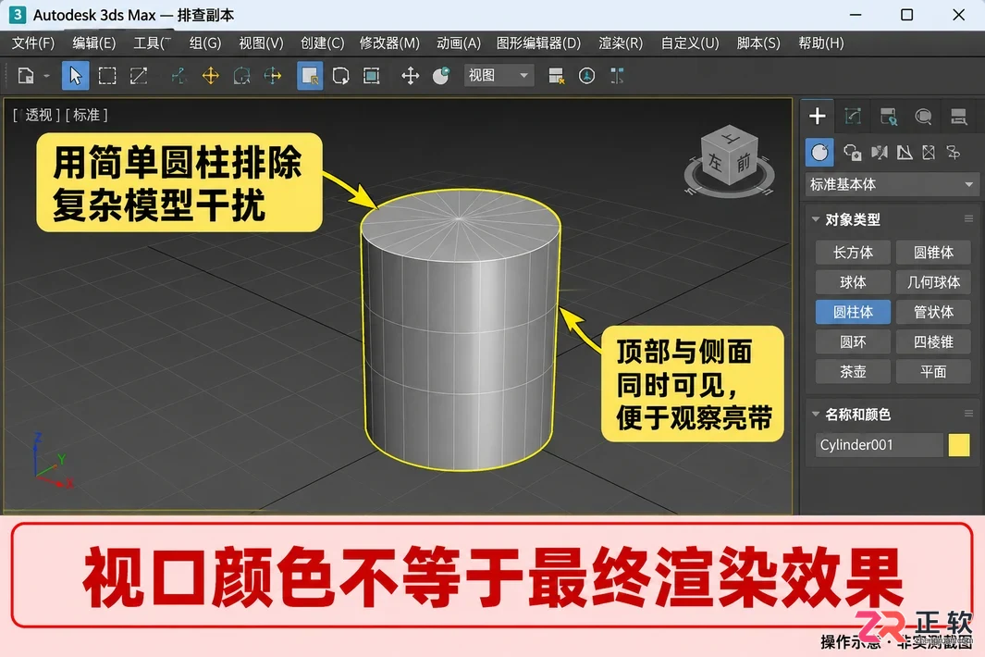Open the 帮助(H) menu
This screenshot has width=985, height=657.
coord(821,43)
